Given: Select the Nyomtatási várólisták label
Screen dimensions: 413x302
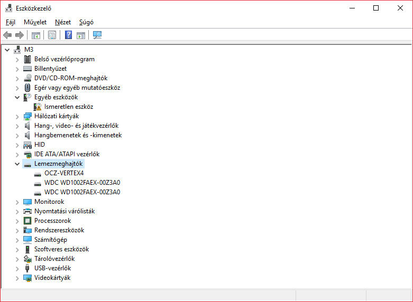Looking at the screenshot, I should [65, 211].
